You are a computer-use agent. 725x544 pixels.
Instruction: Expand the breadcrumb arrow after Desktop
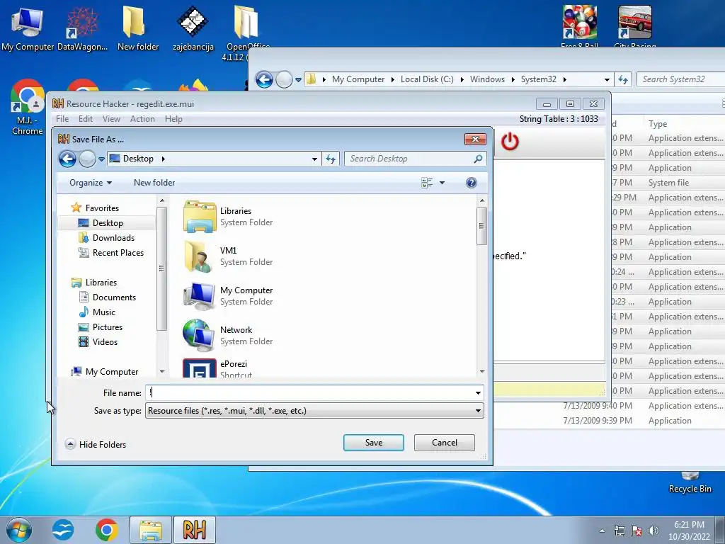(164, 159)
